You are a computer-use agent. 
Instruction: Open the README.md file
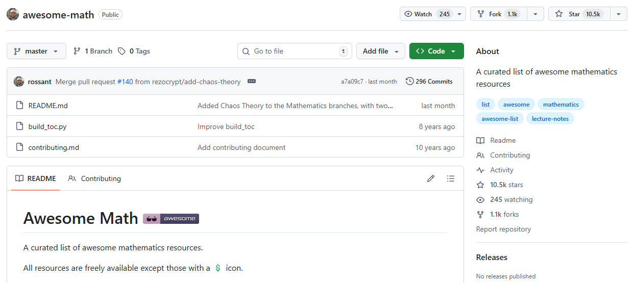[x=48, y=106]
